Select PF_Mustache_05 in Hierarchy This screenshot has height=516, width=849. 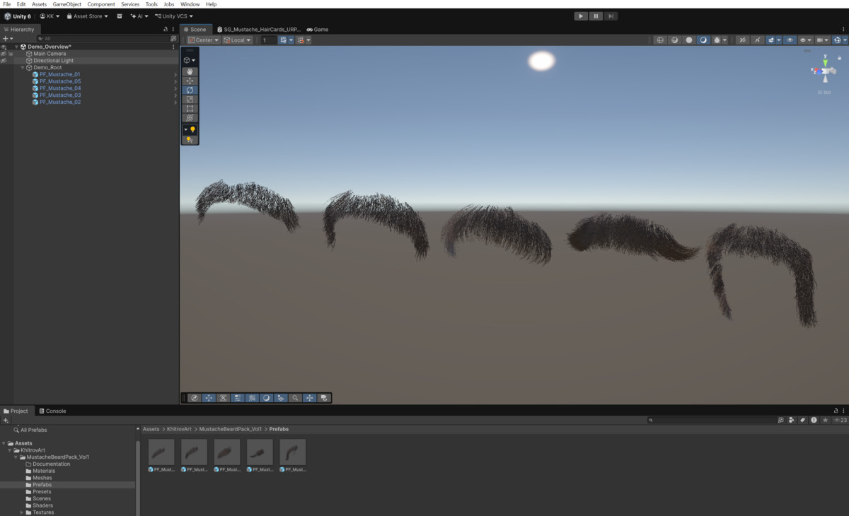(x=60, y=81)
